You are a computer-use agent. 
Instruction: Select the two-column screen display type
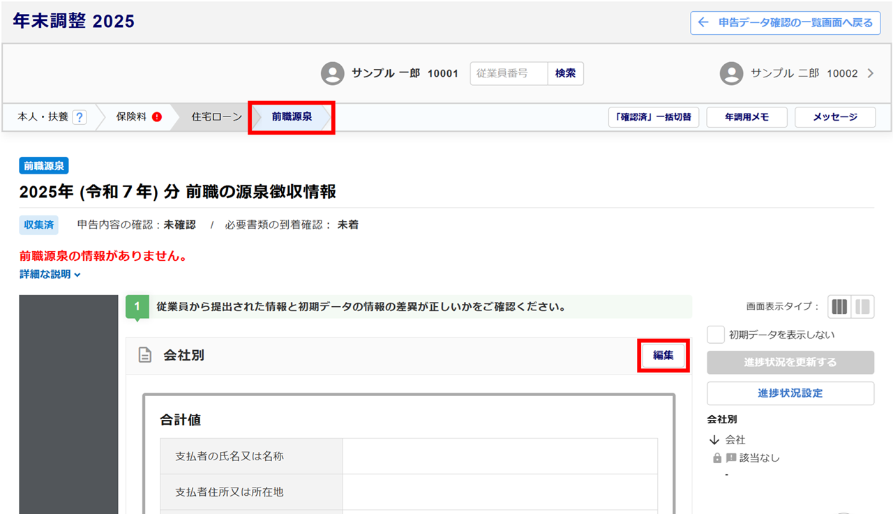point(863,307)
